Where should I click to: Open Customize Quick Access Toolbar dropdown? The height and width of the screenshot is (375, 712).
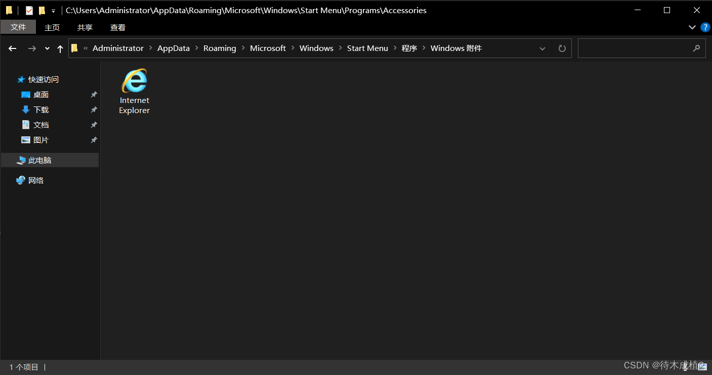click(53, 11)
